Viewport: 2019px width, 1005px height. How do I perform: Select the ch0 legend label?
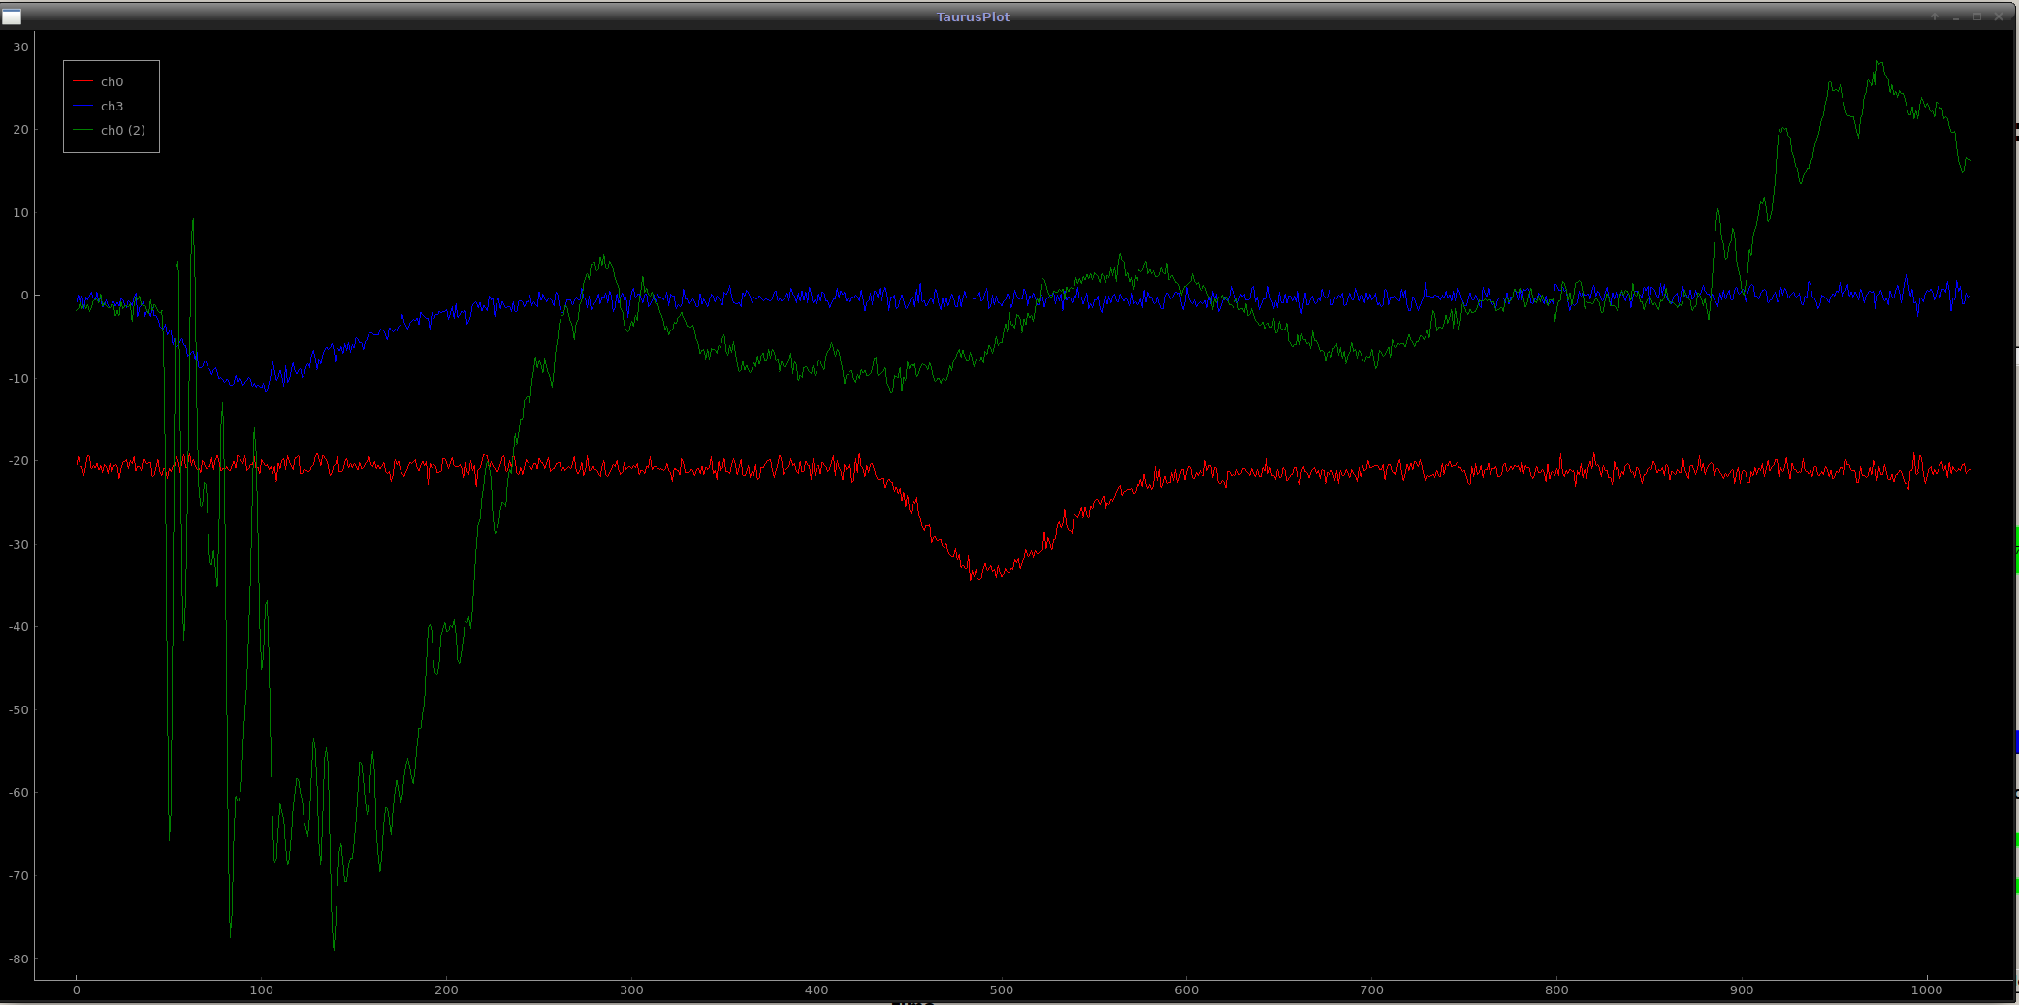(112, 82)
